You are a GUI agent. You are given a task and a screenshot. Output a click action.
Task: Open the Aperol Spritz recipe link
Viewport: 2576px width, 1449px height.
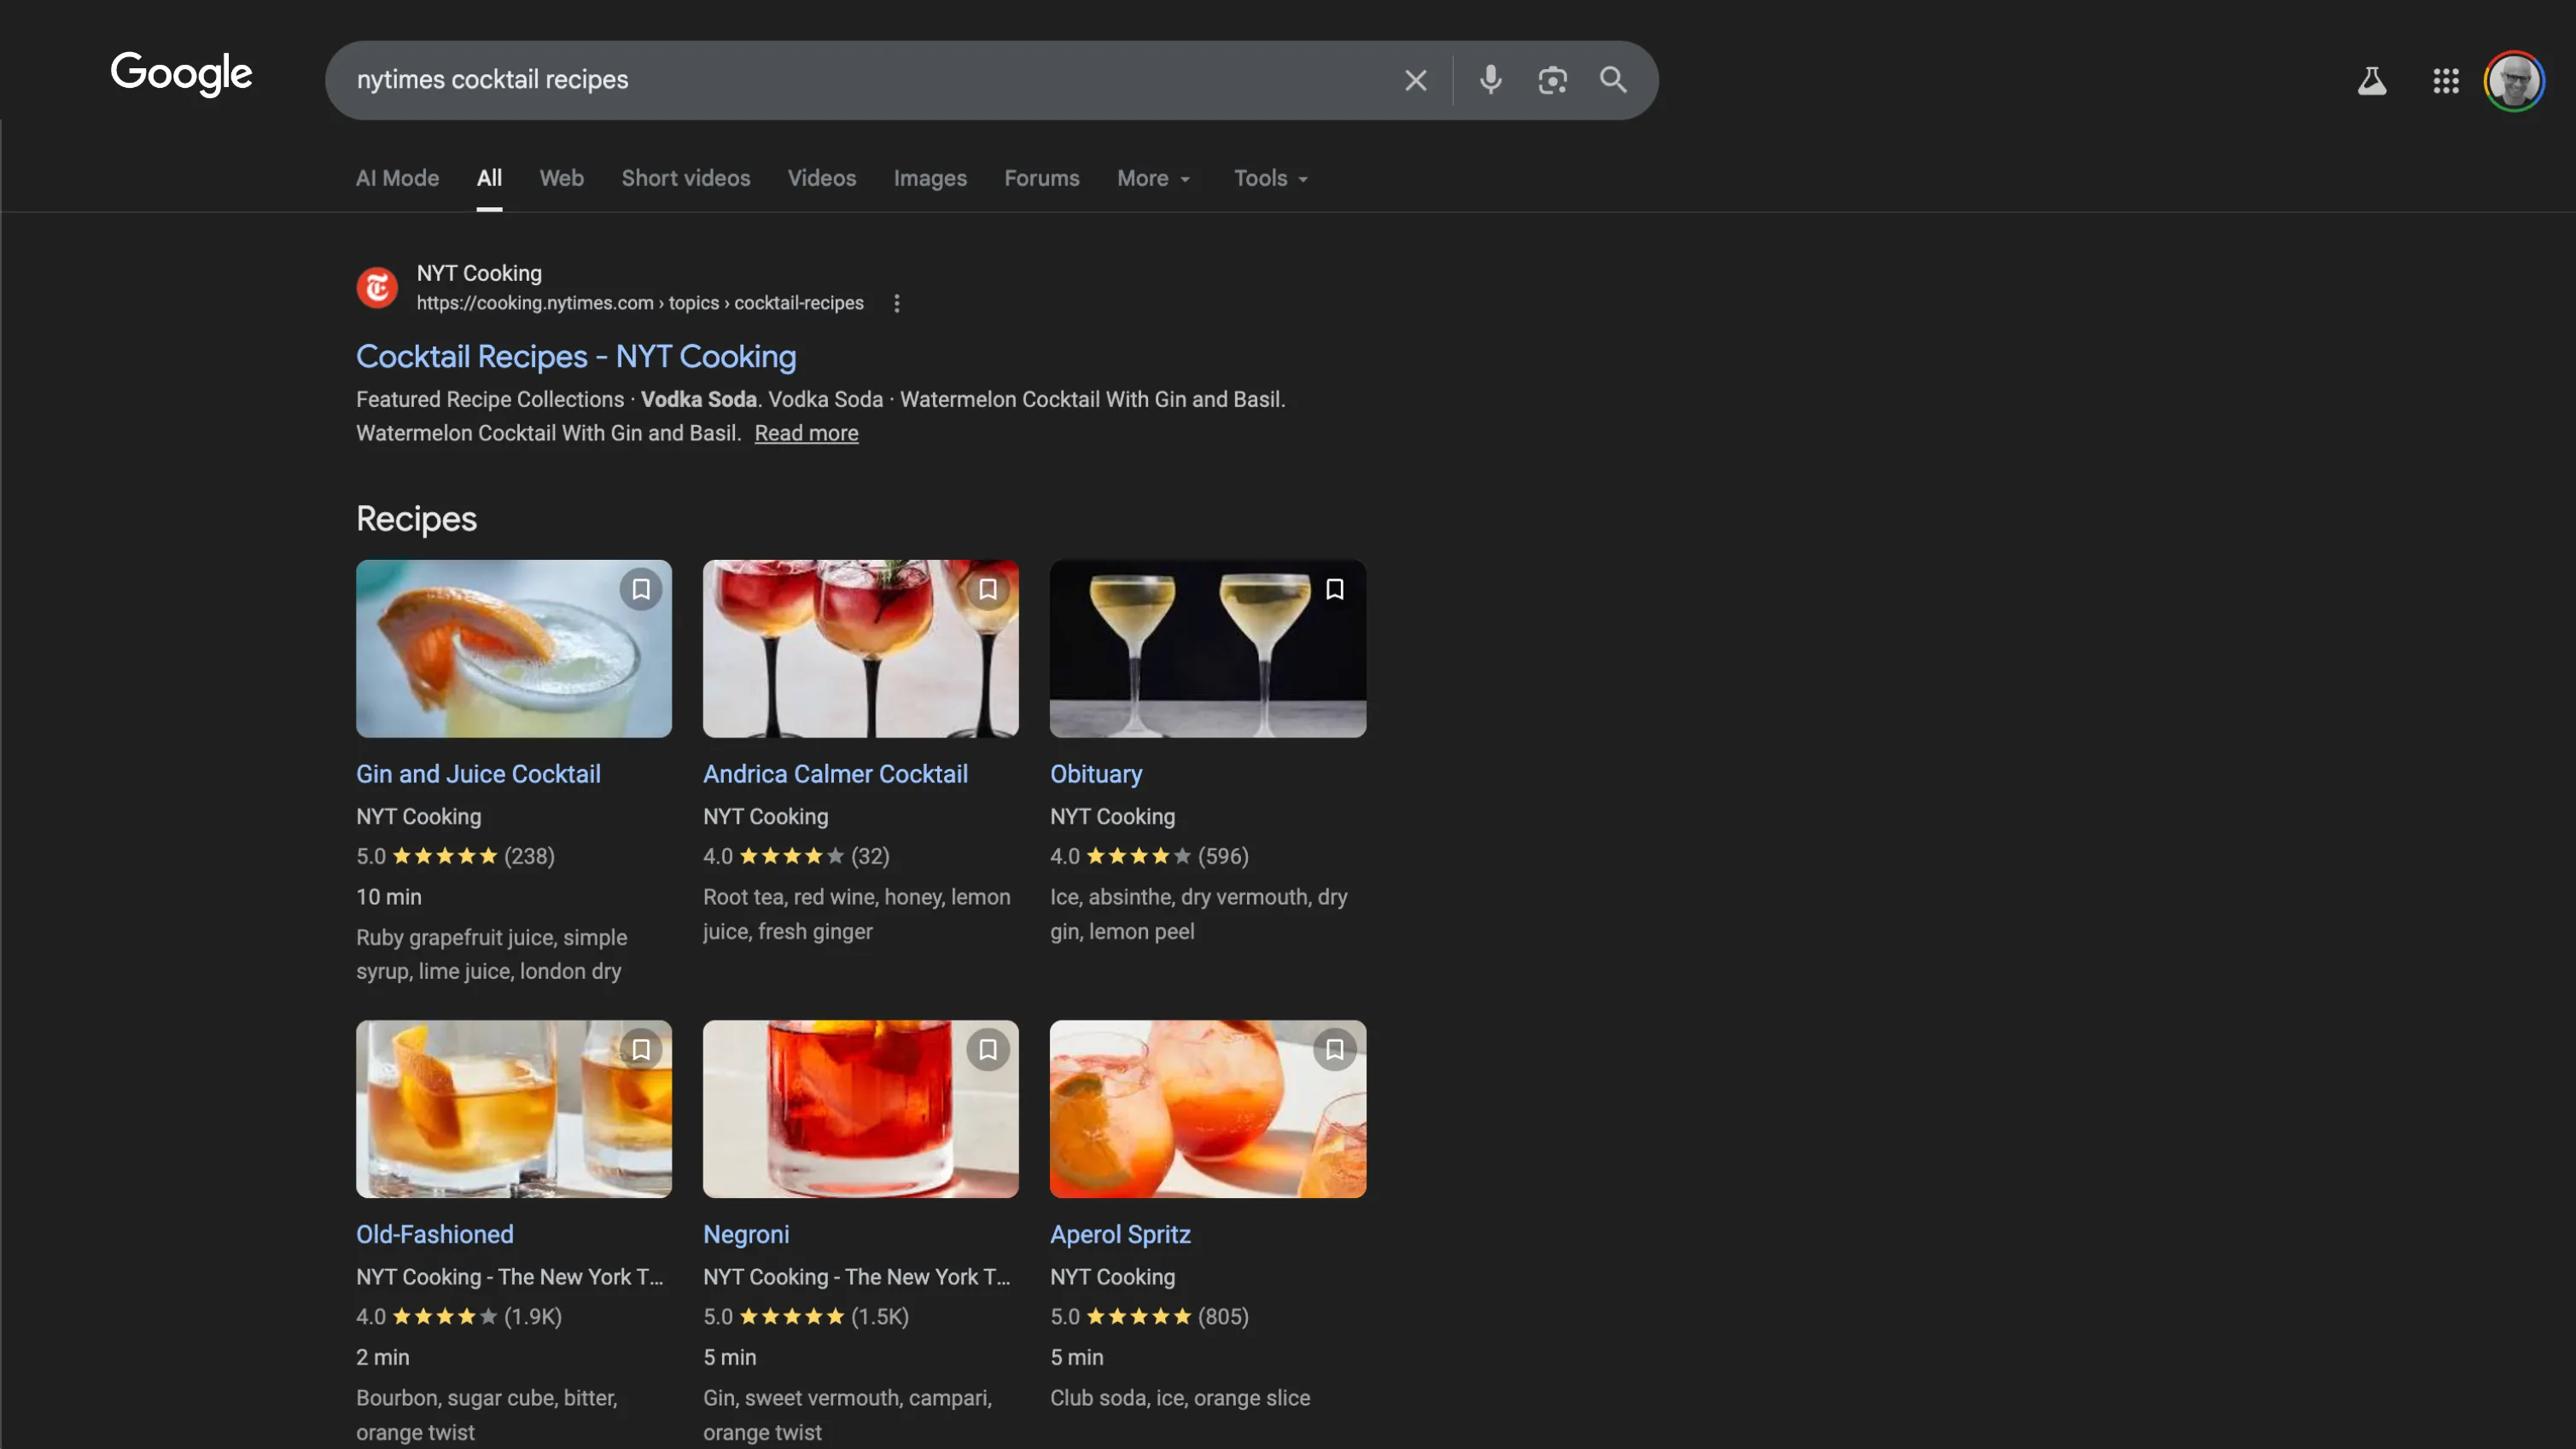click(1120, 1234)
